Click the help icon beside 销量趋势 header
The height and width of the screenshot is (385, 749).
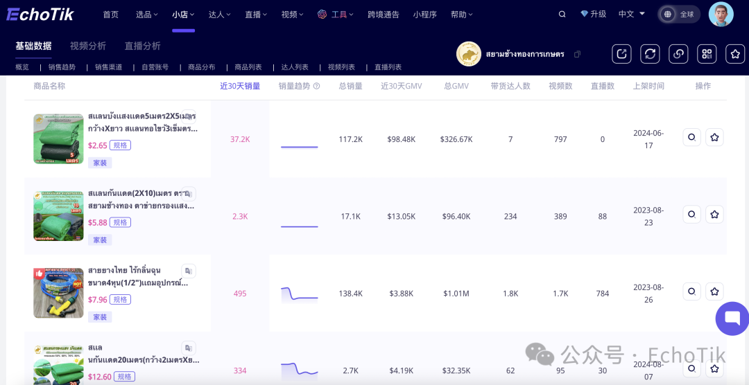pyautogui.click(x=316, y=87)
